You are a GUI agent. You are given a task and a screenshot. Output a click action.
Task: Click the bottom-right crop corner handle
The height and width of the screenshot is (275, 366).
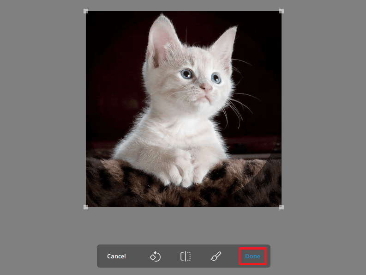(x=282, y=207)
